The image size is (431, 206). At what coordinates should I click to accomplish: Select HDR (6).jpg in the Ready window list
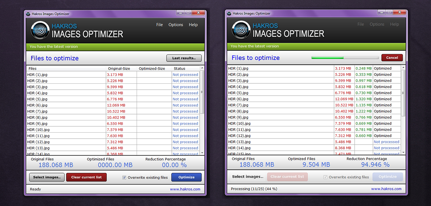(37, 105)
